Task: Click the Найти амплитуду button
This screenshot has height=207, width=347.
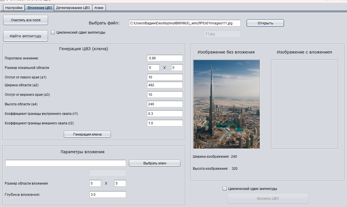Action: (x=26, y=36)
